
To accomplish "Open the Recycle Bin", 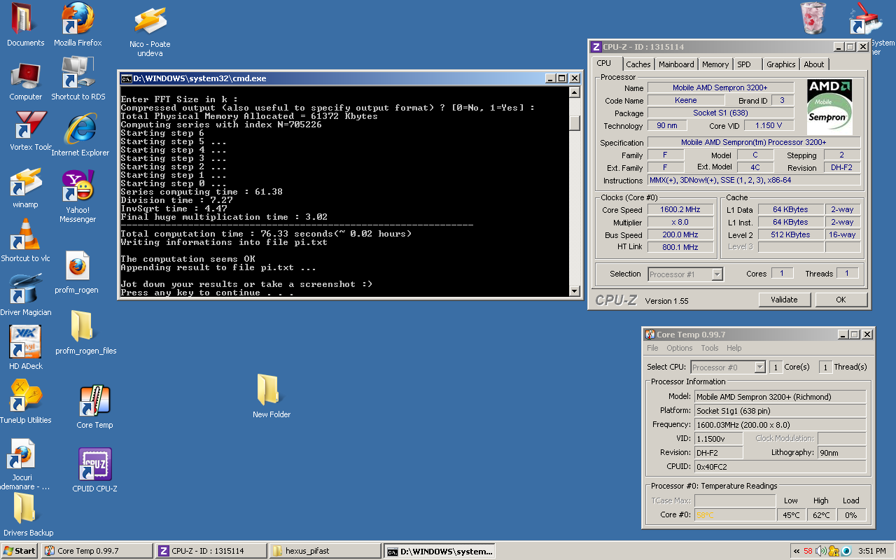I will 813,19.
